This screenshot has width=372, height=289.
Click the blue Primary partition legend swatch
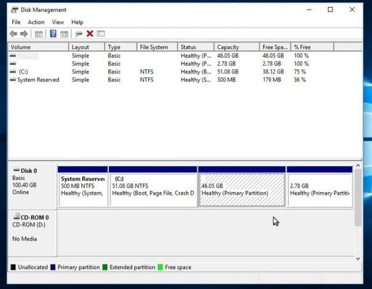click(x=53, y=267)
